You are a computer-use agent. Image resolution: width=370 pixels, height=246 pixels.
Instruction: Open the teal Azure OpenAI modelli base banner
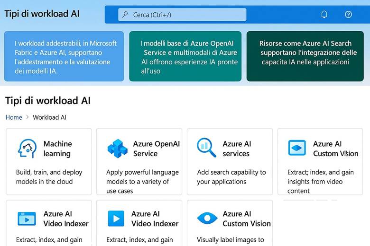[x=185, y=57]
